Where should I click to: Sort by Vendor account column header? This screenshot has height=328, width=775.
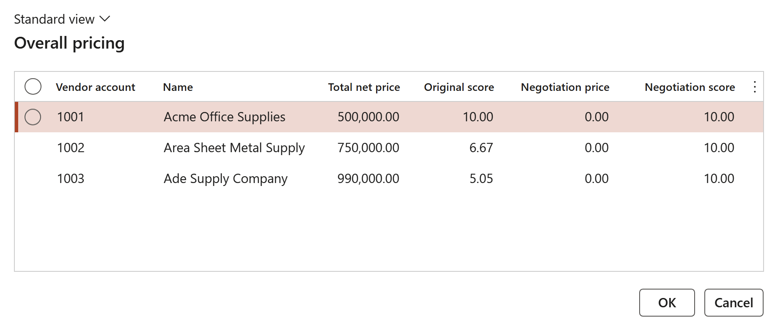click(x=96, y=87)
